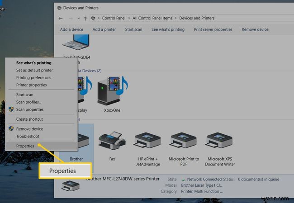Go to All Control Panel Items breadcrumb
294x203 pixels.
(152, 18)
